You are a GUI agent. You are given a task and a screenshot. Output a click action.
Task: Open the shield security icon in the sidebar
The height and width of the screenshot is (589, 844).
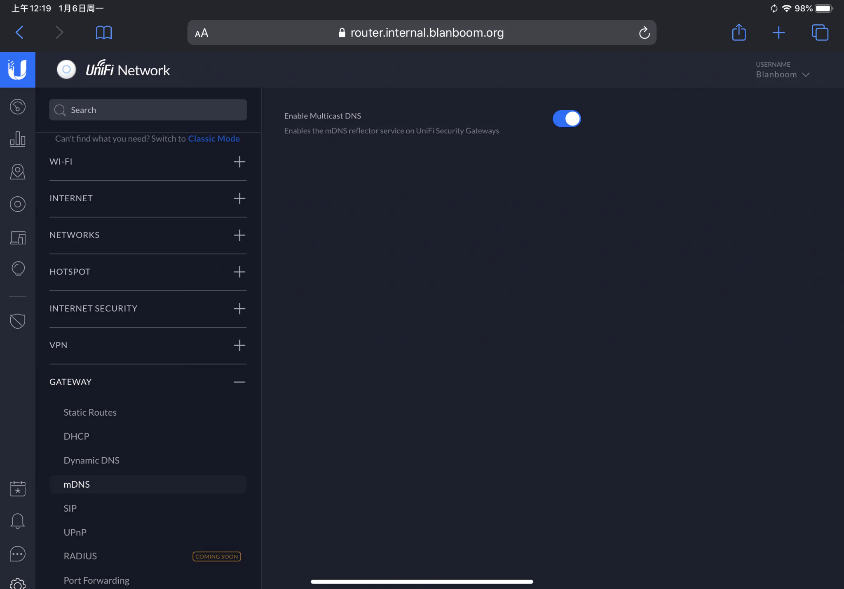pos(17,321)
